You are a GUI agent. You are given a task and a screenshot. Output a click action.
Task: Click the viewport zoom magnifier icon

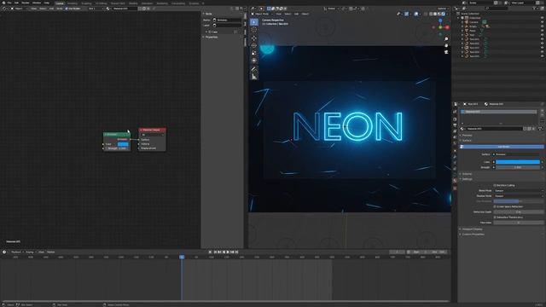[446, 39]
